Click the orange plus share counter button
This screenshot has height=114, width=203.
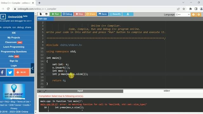pyautogui.click(x=22, y=72)
